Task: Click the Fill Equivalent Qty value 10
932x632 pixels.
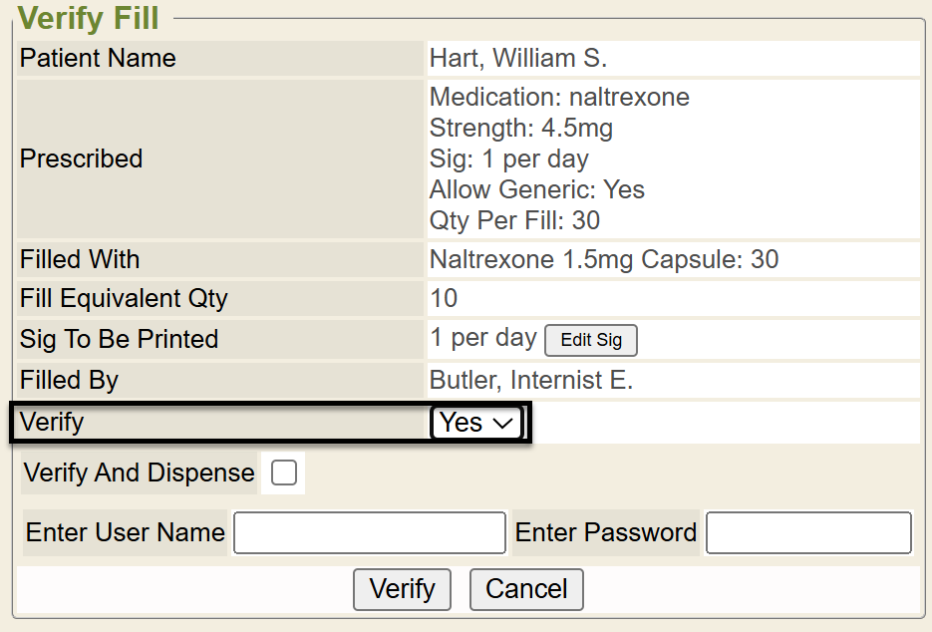Action: tap(444, 299)
